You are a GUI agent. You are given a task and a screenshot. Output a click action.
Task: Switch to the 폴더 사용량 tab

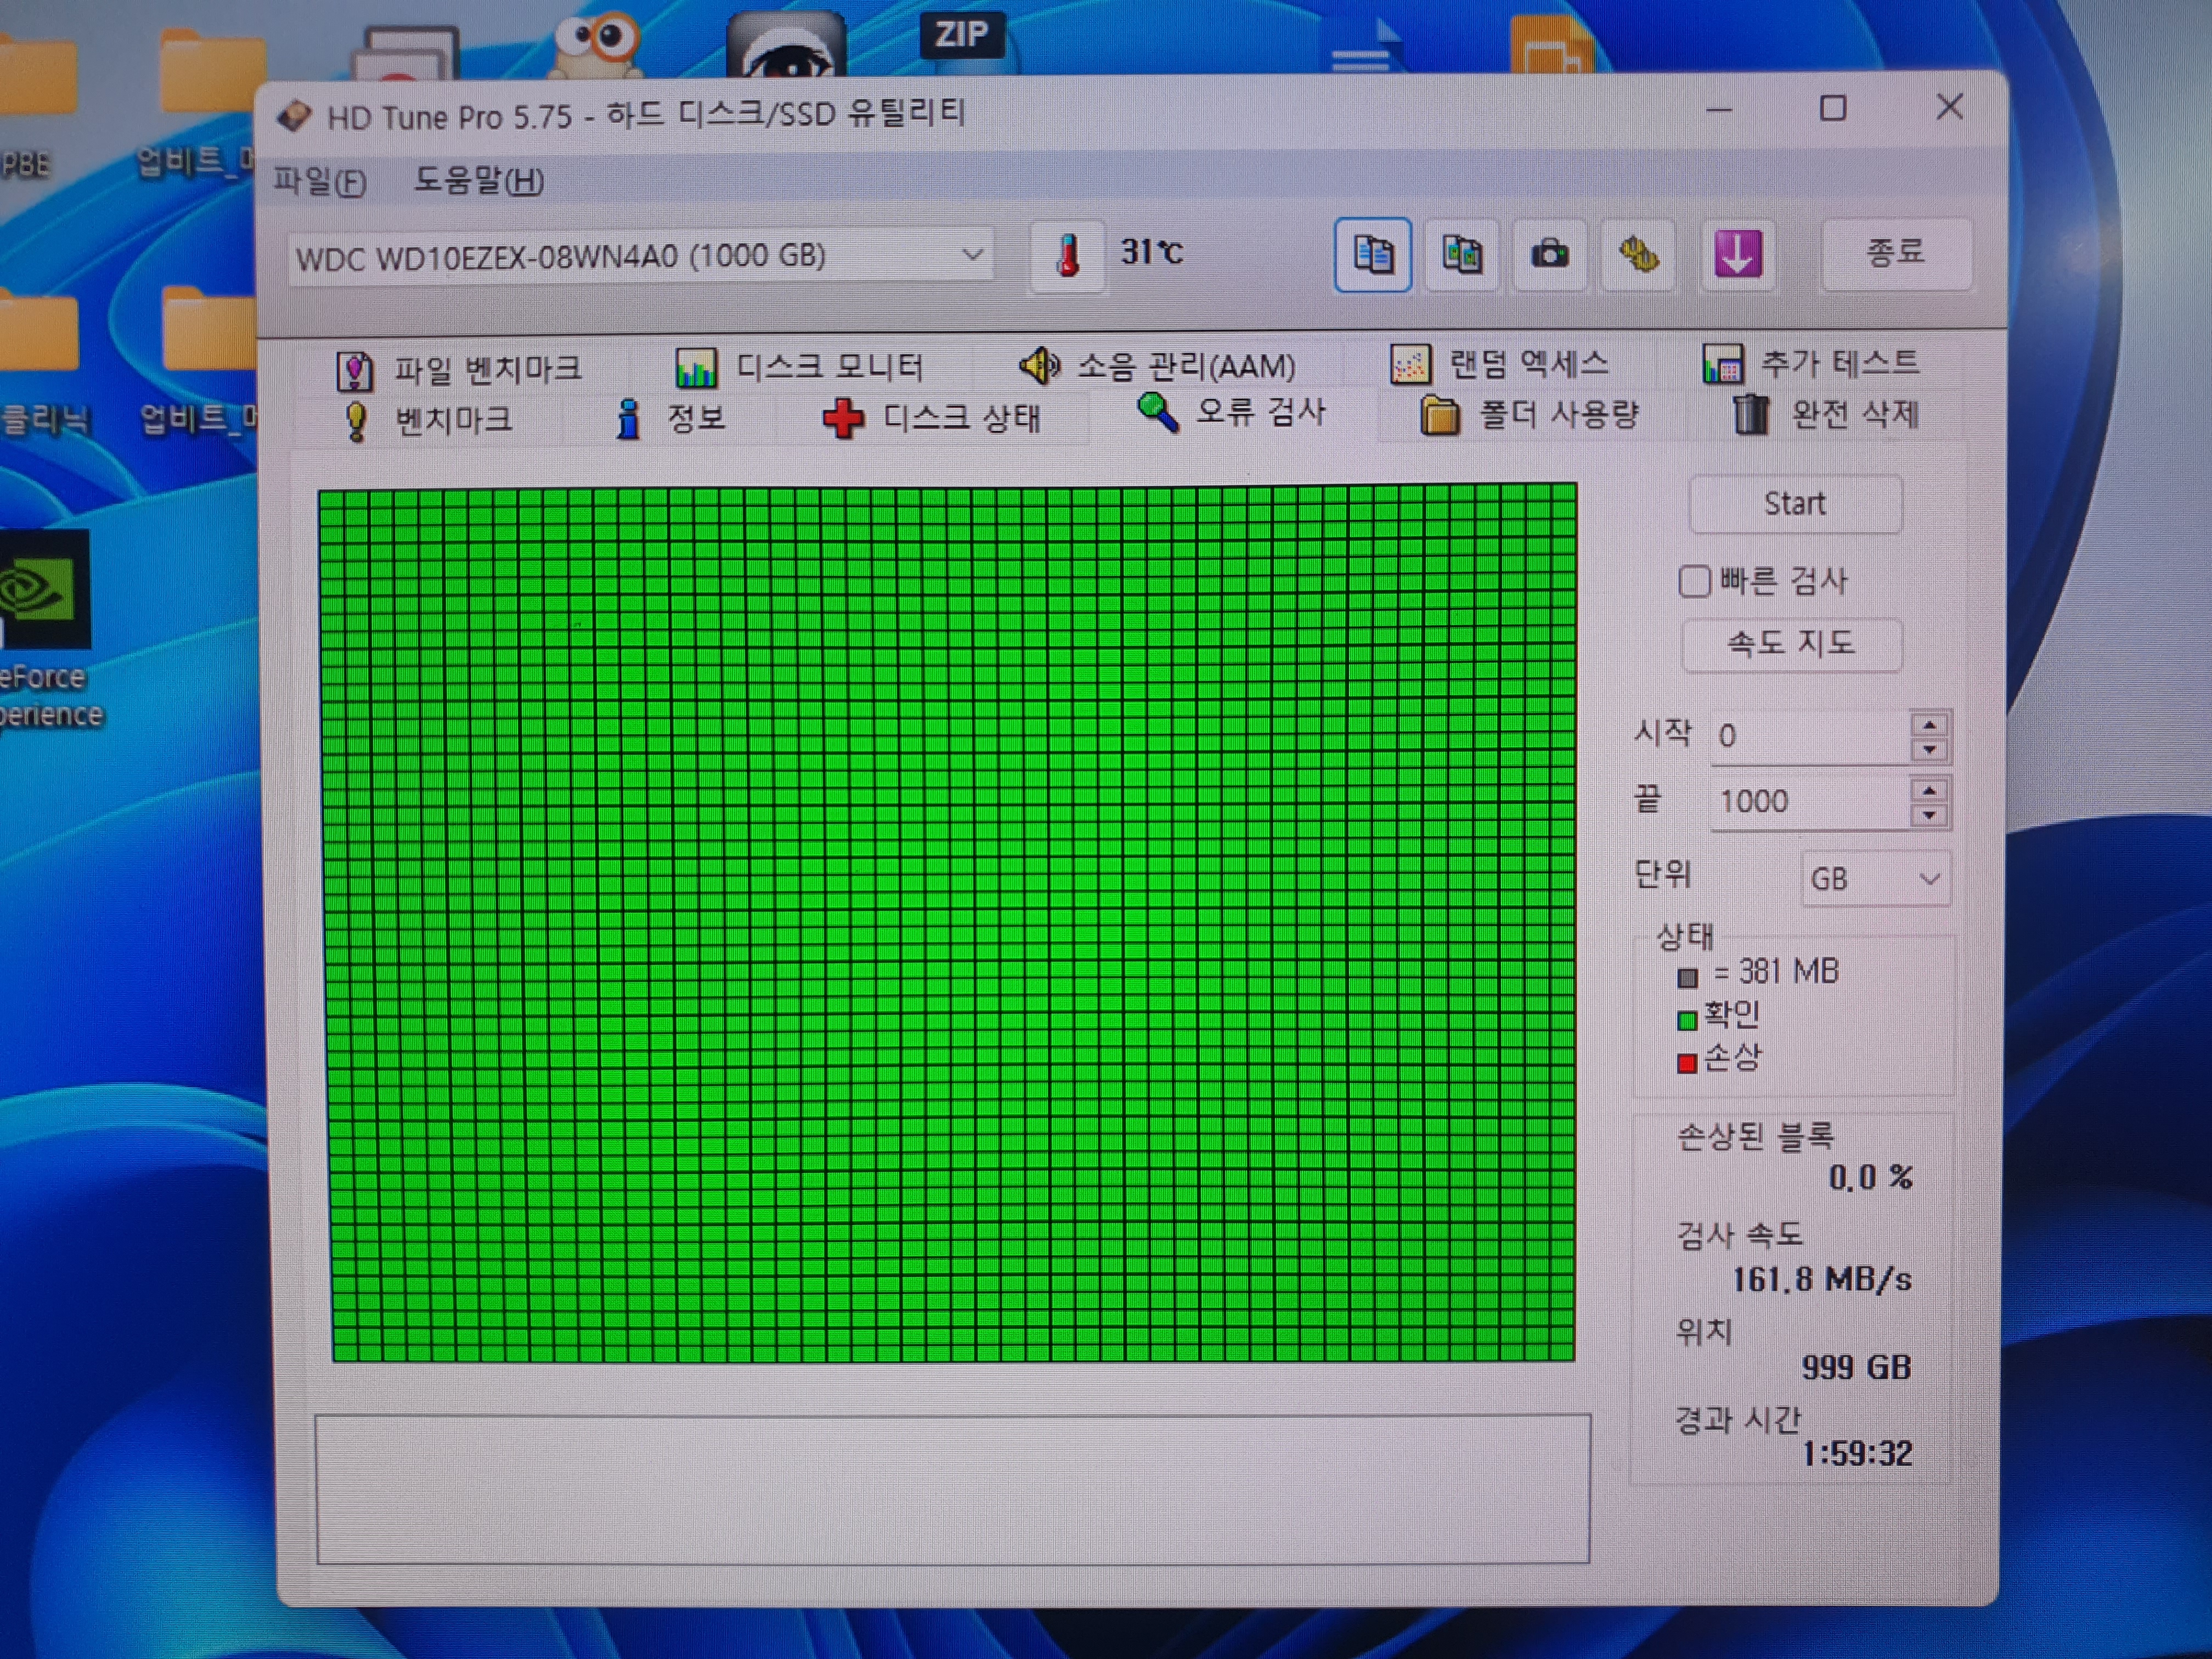tap(1529, 414)
